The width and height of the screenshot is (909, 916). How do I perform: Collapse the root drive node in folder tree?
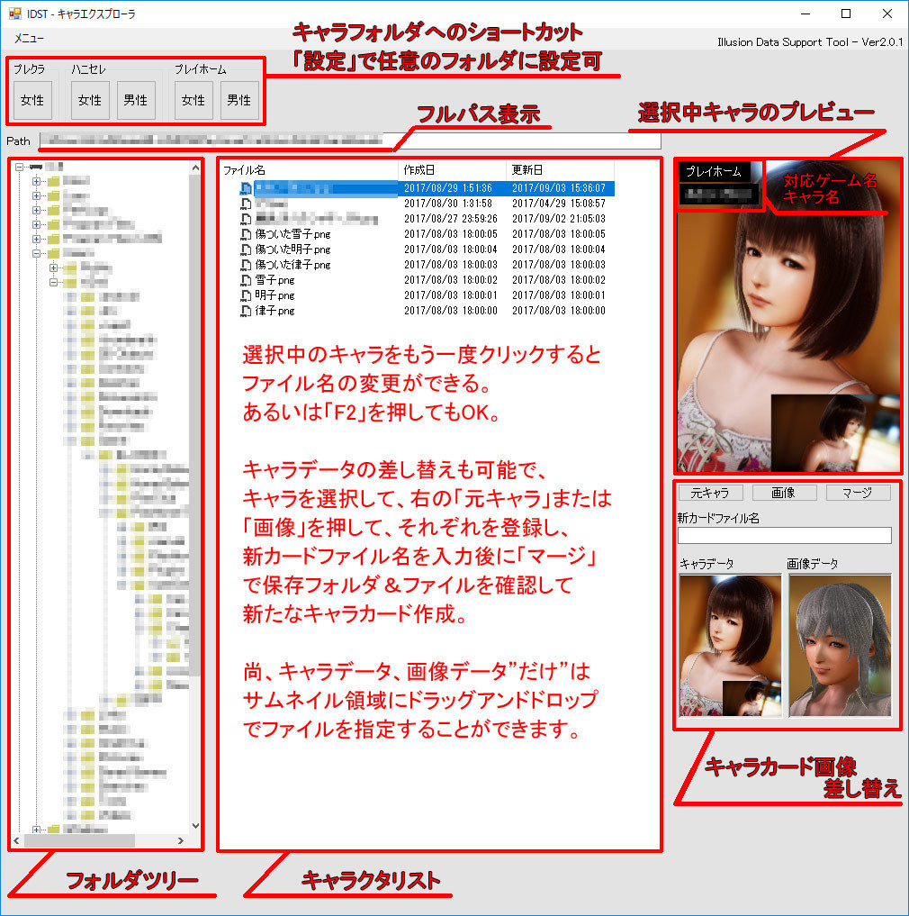pyautogui.click(x=19, y=167)
